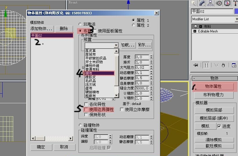Click the Make Unique icon
238x156 pixels.
point(216,65)
